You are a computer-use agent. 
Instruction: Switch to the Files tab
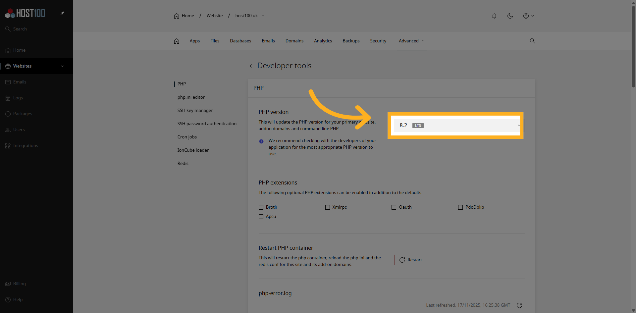(215, 41)
